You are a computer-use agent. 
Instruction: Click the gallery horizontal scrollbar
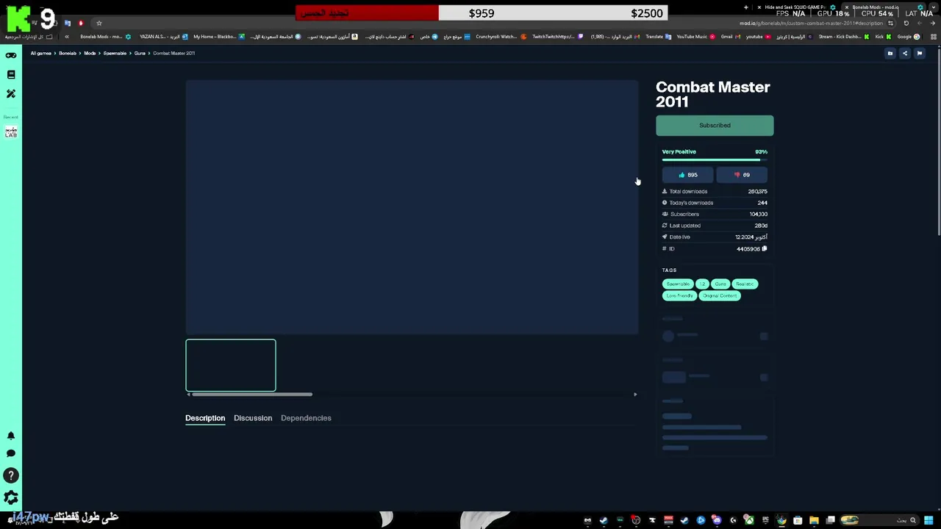click(252, 395)
